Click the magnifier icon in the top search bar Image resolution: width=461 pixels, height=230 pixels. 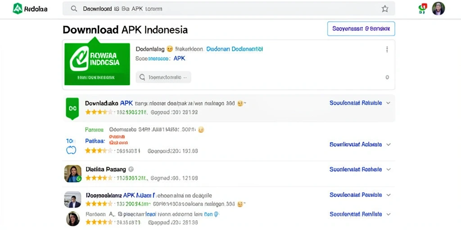74,9
